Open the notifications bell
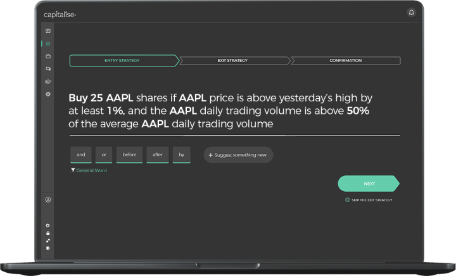The image size is (456, 276). 411,12
